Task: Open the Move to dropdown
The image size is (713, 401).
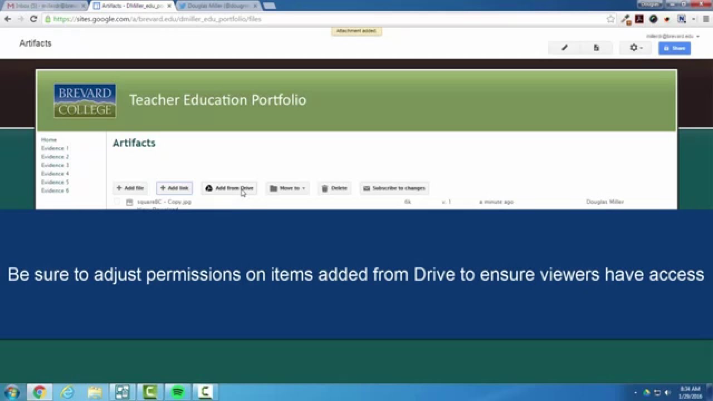Action: (x=287, y=188)
